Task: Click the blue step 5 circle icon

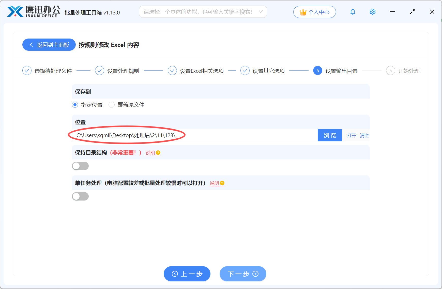Action: 317,70
